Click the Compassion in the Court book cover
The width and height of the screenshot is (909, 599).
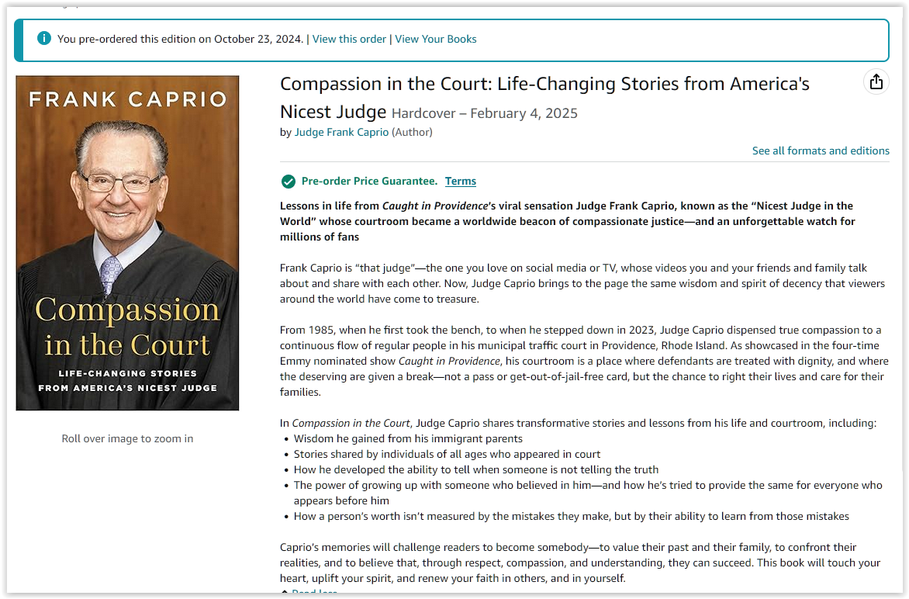click(127, 243)
